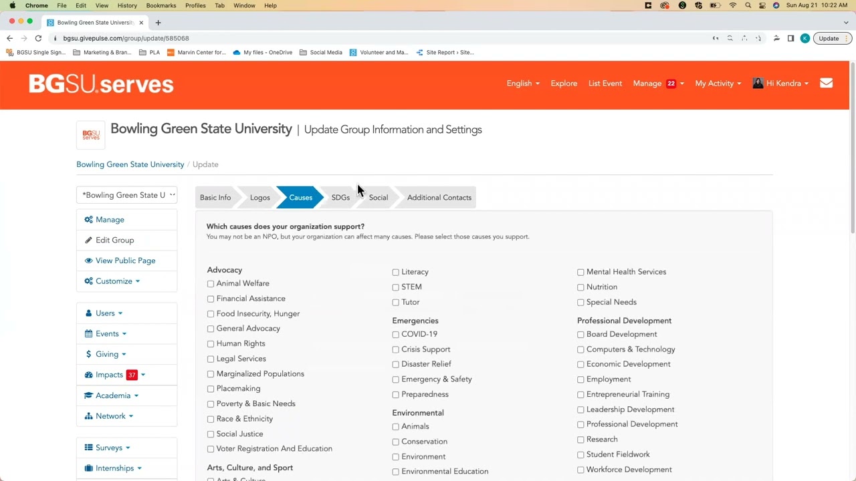This screenshot has height=481, width=856.
Task: Open the Additional Contacts step tab
Action: pyautogui.click(x=439, y=198)
